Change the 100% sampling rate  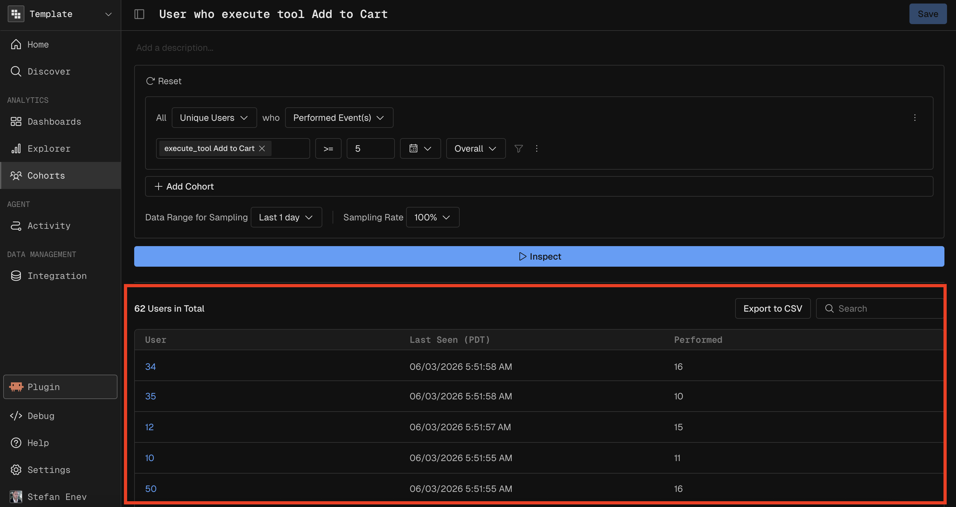pyautogui.click(x=432, y=217)
